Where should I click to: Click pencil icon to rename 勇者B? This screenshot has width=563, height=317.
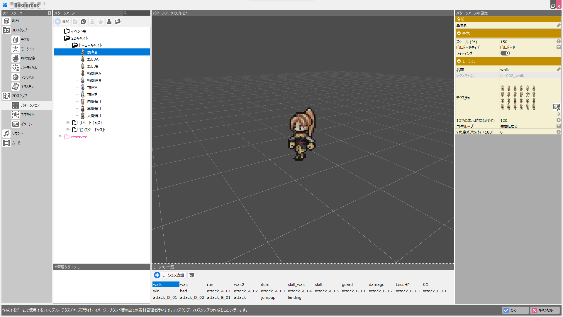(558, 26)
